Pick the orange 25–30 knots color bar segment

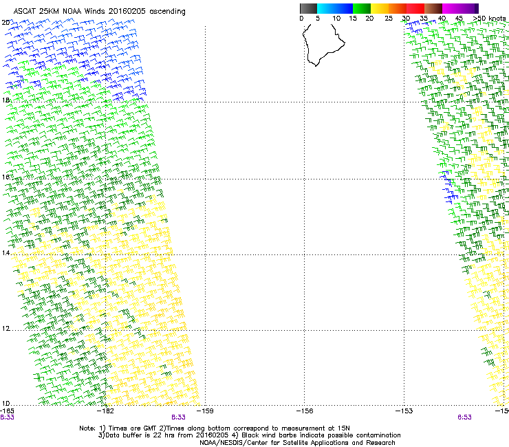tap(398, 8)
